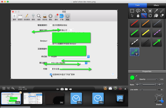Pick a color with the eyedropper
The height and width of the screenshot is (108, 166).
pyautogui.click(x=136, y=76)
